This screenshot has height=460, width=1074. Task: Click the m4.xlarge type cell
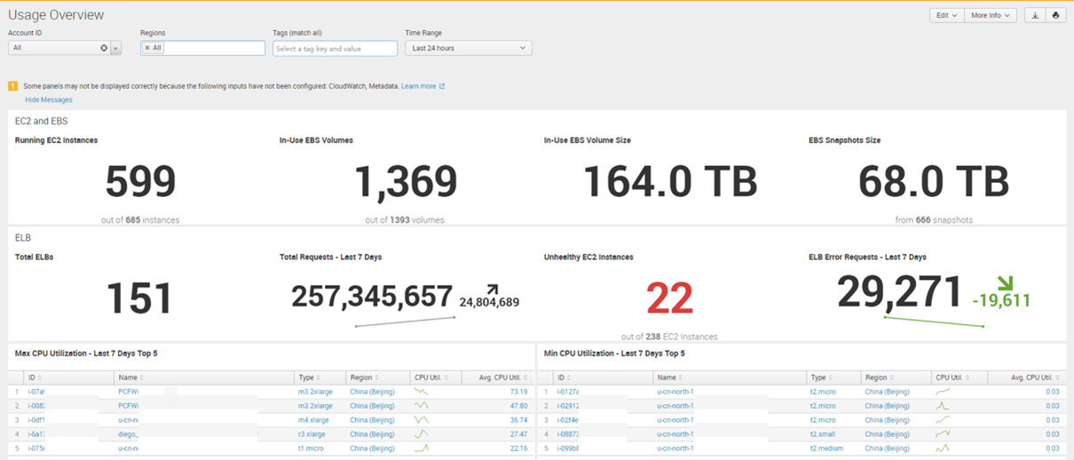point(313,420)
